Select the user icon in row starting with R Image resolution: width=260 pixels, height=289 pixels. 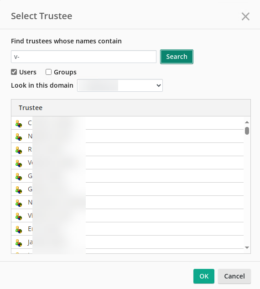pos(19,150)
